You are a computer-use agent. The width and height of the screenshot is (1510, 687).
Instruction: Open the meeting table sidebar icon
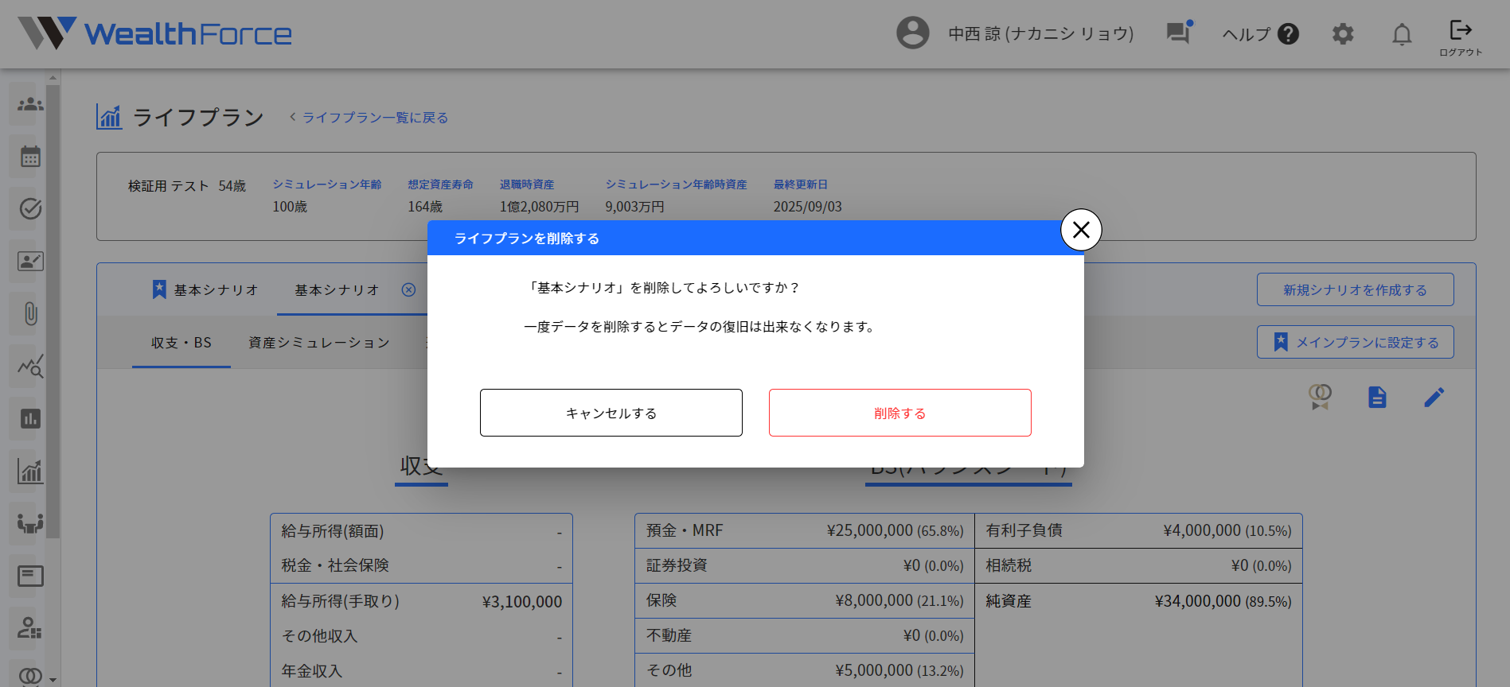[30, 523]
